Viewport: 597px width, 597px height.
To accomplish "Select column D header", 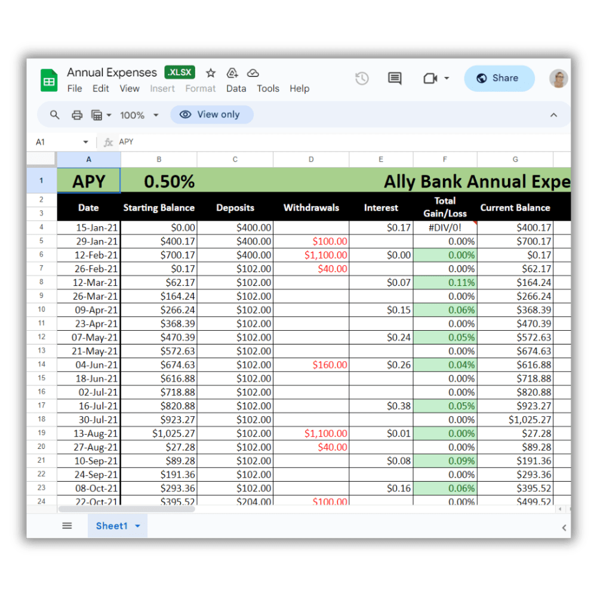I will tap(311, 159).
